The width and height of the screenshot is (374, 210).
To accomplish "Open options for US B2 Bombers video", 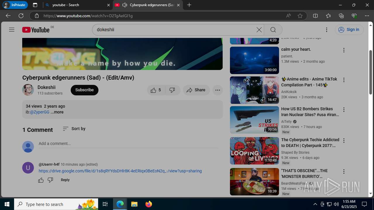I will tap(344, 110).
